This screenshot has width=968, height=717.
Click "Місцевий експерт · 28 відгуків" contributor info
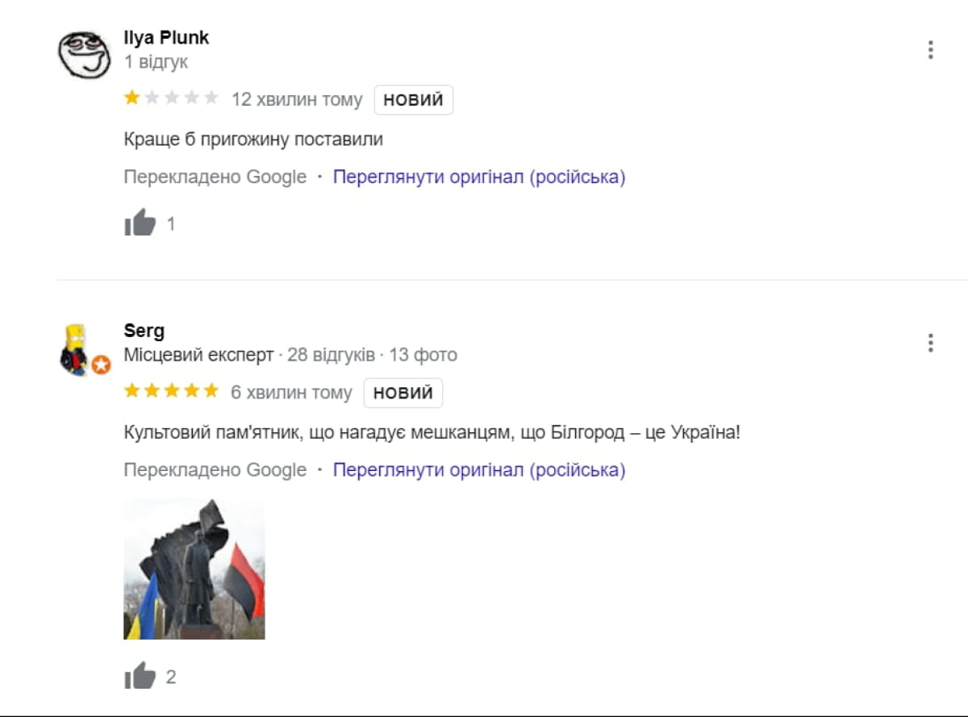coord(248,355)
